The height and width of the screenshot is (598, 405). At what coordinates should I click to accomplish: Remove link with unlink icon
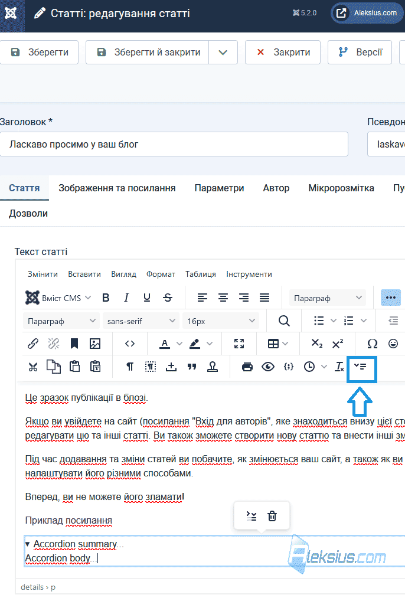point(54,344)
